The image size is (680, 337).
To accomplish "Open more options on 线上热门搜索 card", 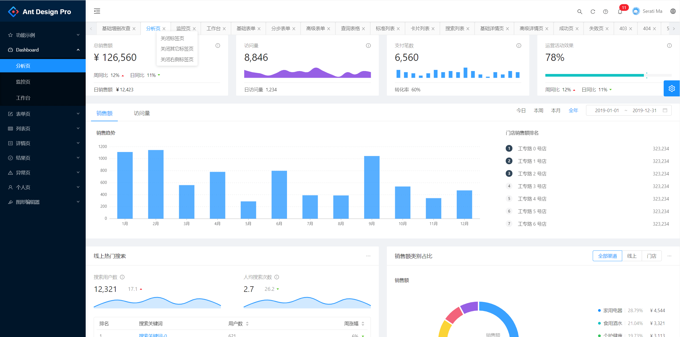I will click(x=368, y=256).
